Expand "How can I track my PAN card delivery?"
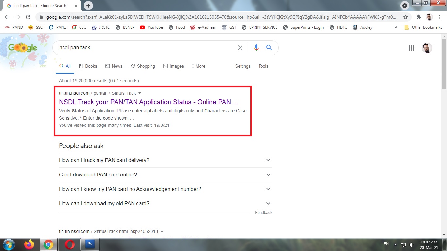Screen dimensions: 447x251 (x=165, y=160)
